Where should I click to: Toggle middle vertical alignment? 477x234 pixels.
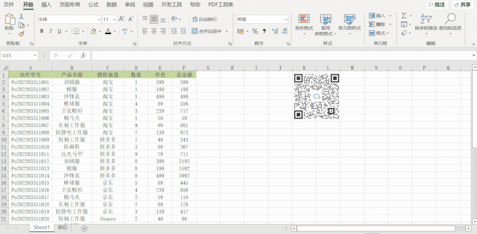pos(154,20)
